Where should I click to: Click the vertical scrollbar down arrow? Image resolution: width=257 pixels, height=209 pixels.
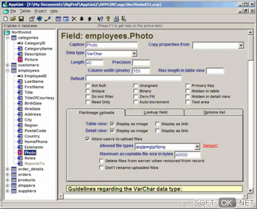[x=250, y=191]
